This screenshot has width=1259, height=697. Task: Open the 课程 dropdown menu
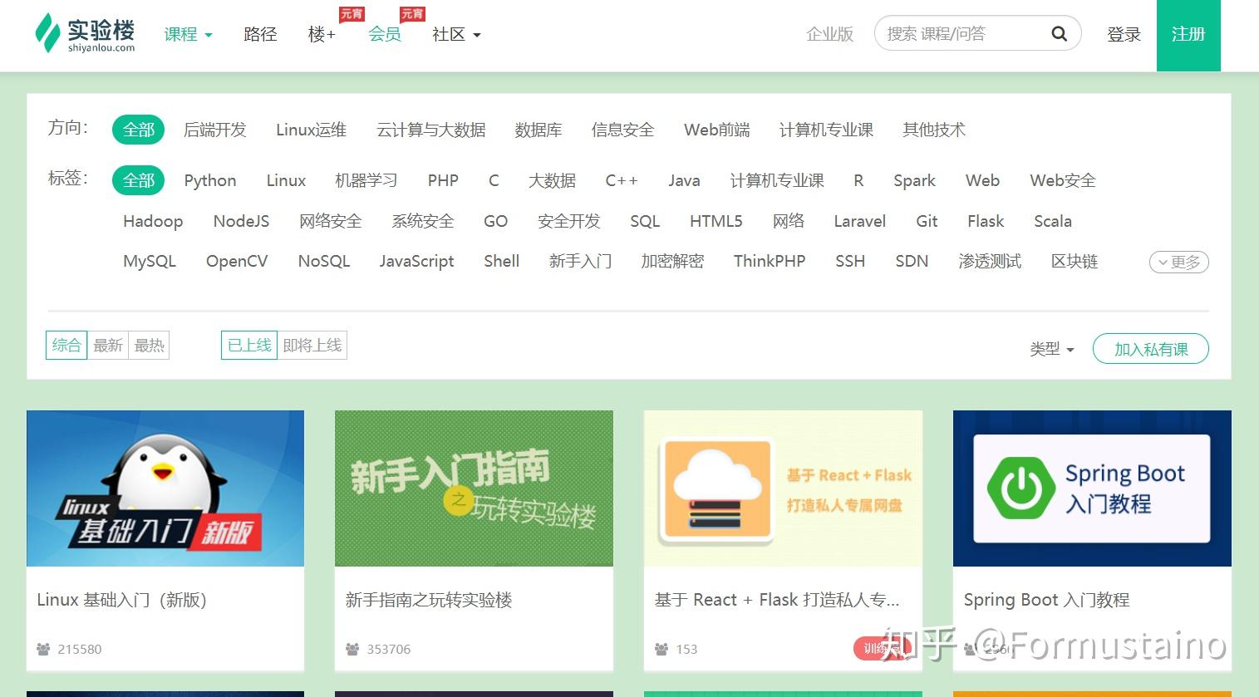click(x=188, y=34)
